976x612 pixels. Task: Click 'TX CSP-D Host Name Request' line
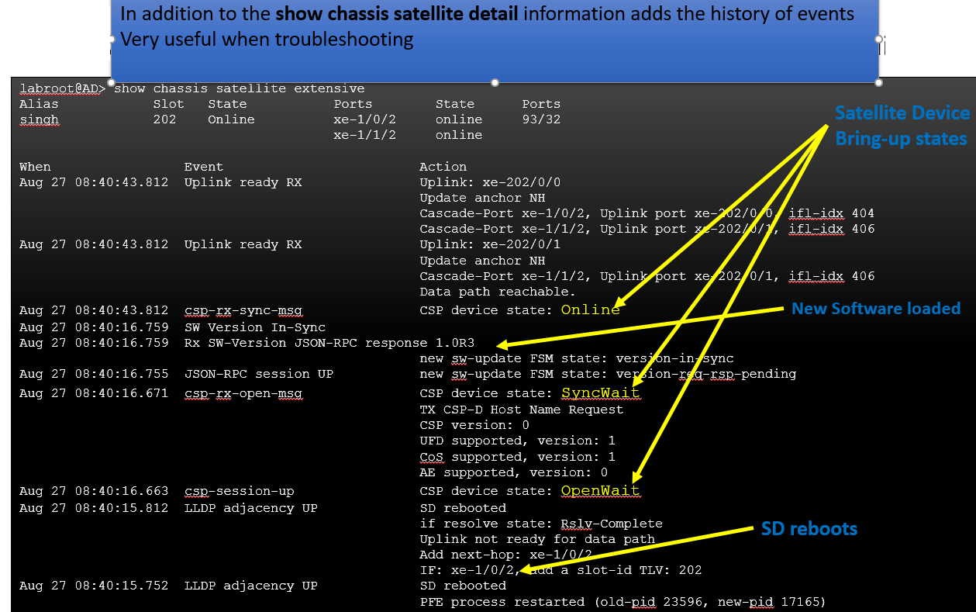point(521,410)
